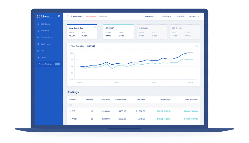
Task: Click the Nov 26 chart axis label
Action: tap(80, 83)
